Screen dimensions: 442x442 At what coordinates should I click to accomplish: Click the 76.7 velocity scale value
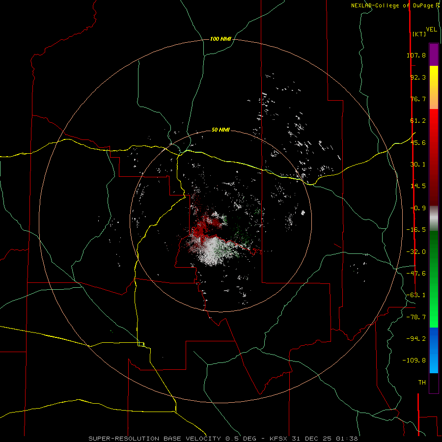pyautogui.click(x=418, y=99)
